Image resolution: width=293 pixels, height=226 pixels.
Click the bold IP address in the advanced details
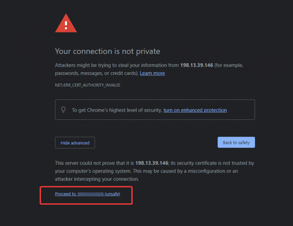point(151,163)
